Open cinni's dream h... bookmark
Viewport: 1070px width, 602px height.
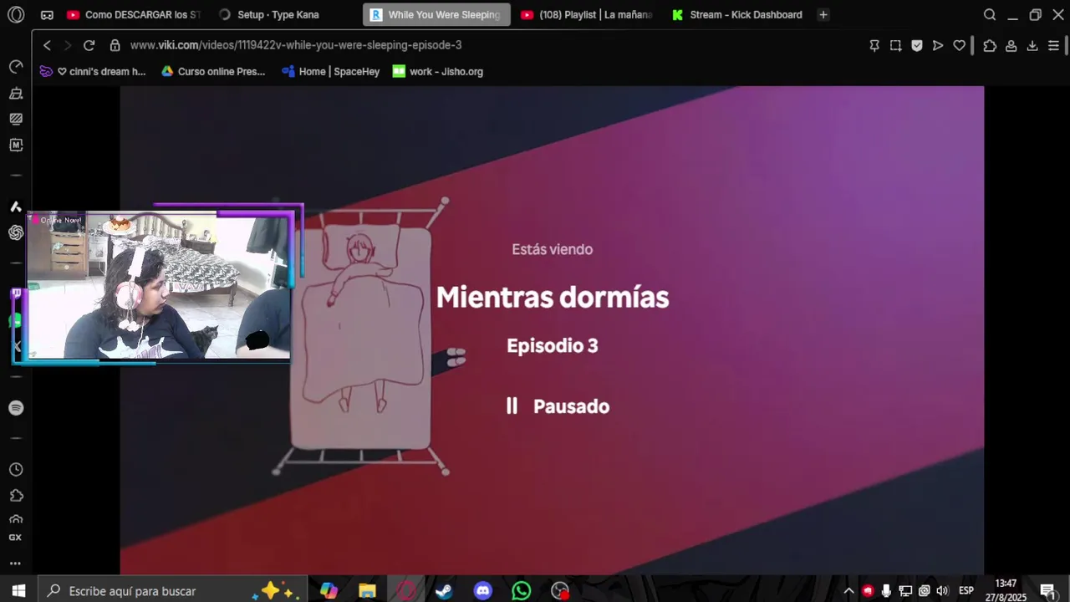tap(93, 72)
